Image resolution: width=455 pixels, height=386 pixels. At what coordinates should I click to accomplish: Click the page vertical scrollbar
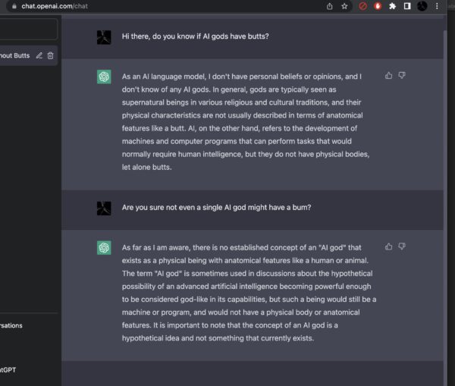click(x=444, y=190)
